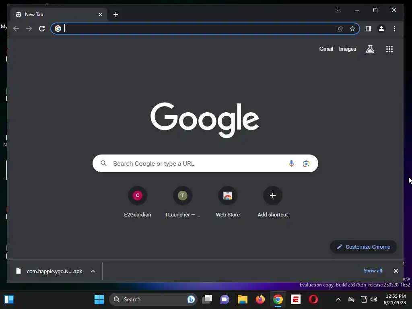412x309 pixels.
Task: Open the Chat camera icon on taskbar
Action: (225, 299)
